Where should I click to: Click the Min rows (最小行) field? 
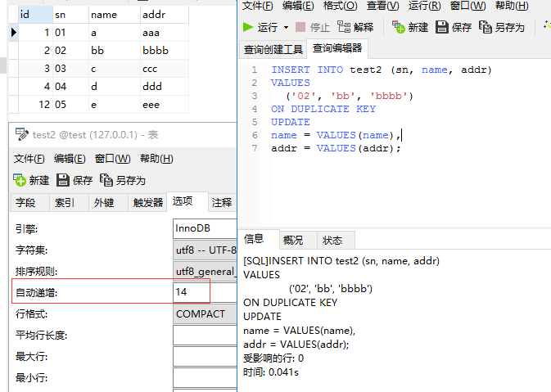click(205, 377)
